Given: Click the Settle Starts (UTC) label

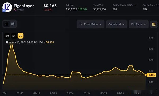Looking at the screenshot, I should pos(122,5).
